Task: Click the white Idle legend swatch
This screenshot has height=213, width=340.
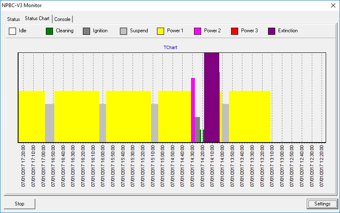Action: coord(13,31)
